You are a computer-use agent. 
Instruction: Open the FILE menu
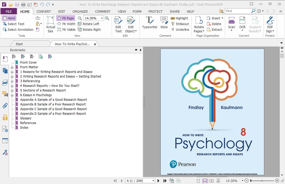(x=9, y=11)
